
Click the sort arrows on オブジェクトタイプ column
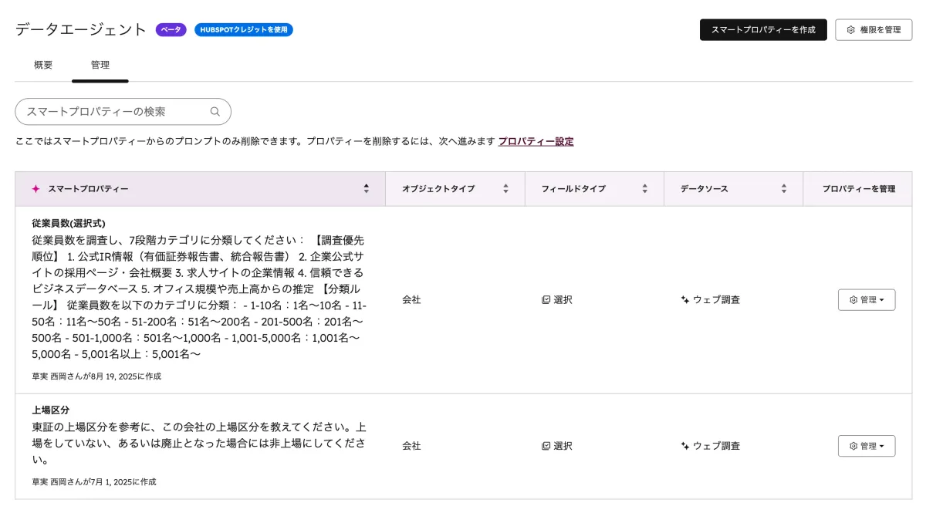pyautogui.click(x=506, y=188)
